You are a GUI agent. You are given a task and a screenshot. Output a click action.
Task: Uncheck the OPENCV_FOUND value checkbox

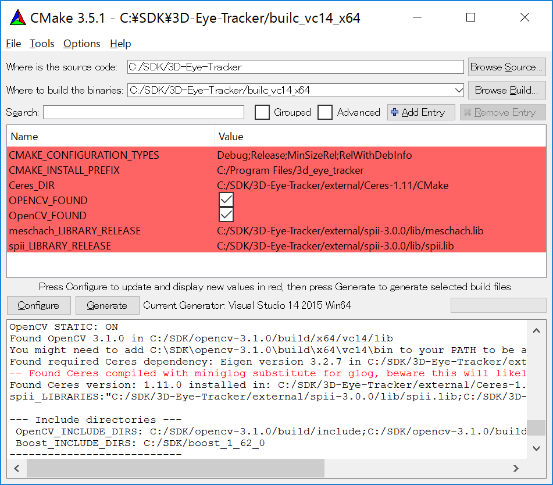tap(226, 200)
